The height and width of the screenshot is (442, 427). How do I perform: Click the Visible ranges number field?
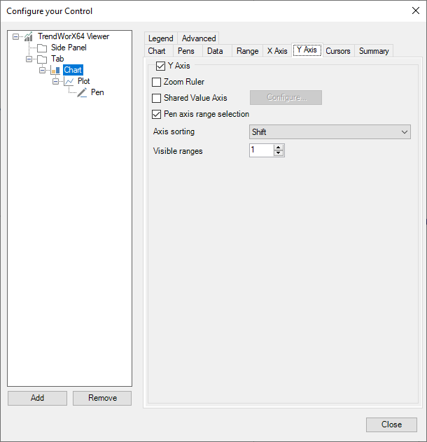[x=260, y=150]
